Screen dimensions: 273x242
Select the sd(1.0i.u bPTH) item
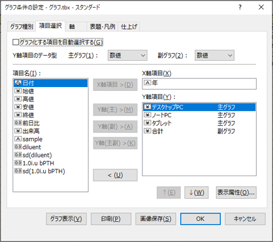pyautogui.click(x=50, y=171)
